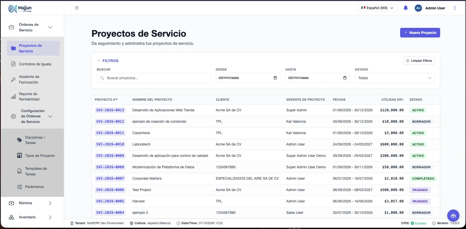Select Proyectos de Servicio in the sidebar

coord(33,48)
